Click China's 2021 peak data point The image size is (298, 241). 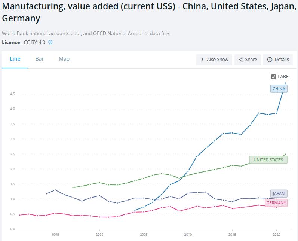(x=285, y=83)
